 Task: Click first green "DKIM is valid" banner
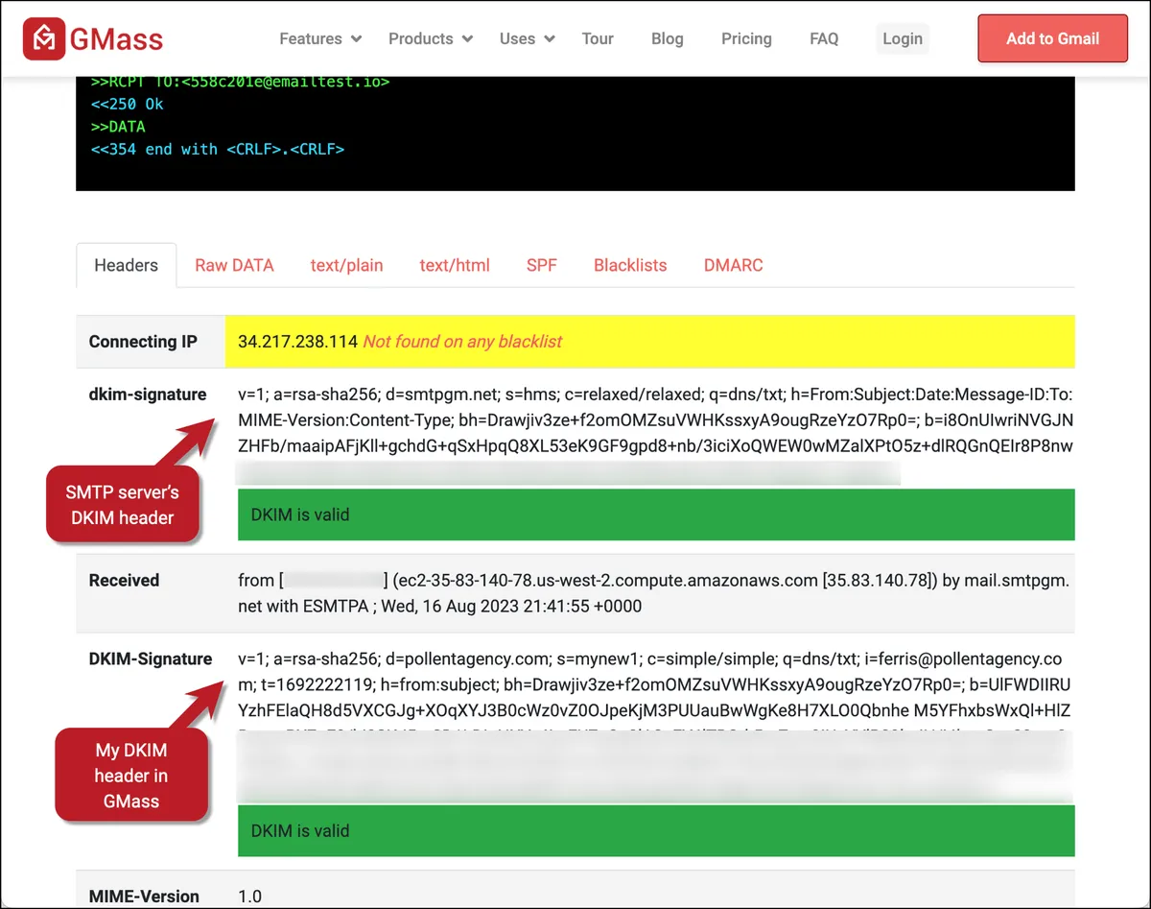[656, 514]
